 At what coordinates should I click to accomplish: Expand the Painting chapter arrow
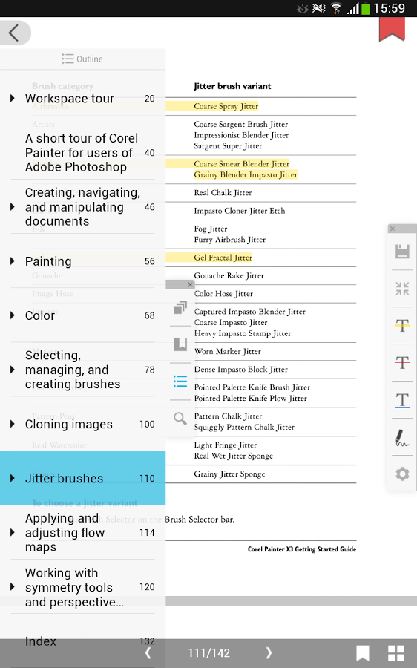13,261
